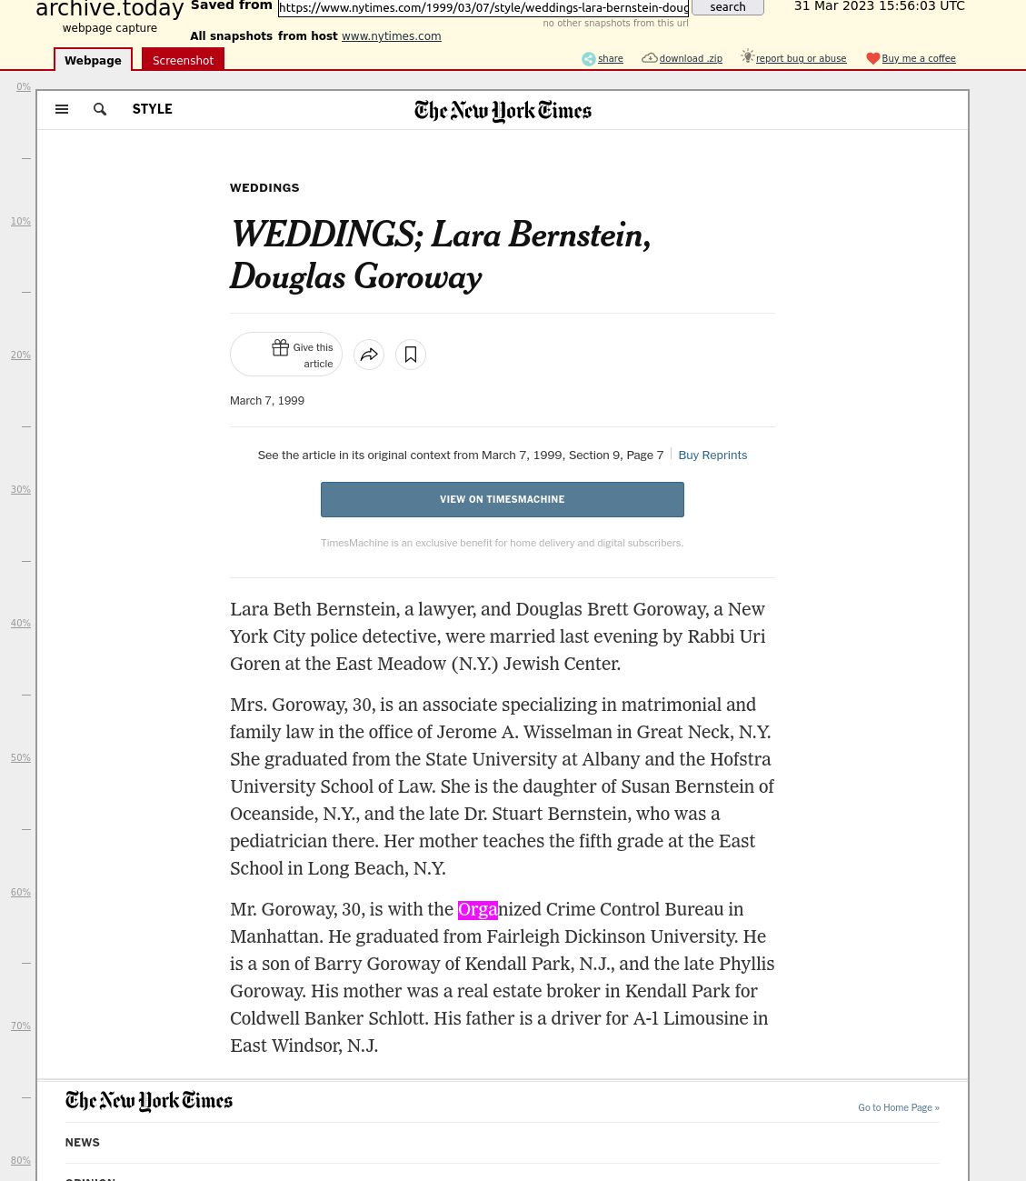
Task: Click the '31 Mar 2023 15:56:03 UTC' timestamp
Action: pos(880,6)
